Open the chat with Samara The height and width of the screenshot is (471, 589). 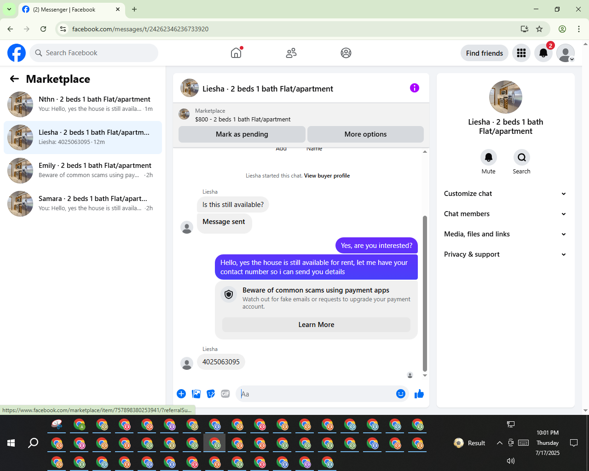83,204
